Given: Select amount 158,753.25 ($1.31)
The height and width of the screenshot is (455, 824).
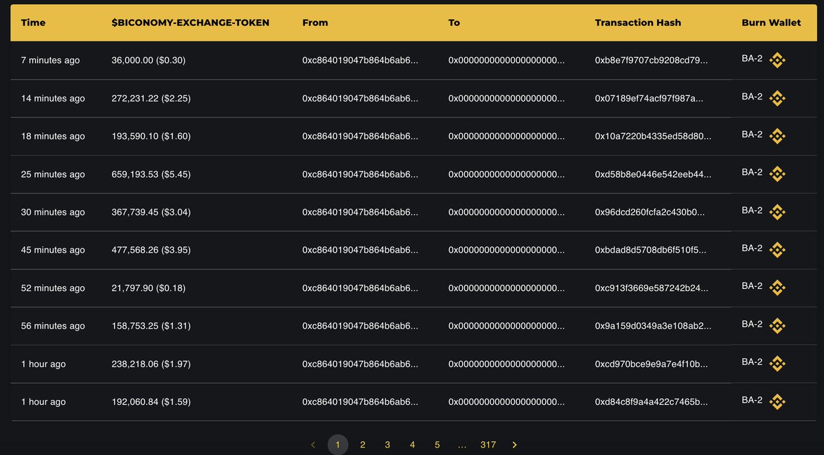Looking at the screenshot, I should (151, 326).
